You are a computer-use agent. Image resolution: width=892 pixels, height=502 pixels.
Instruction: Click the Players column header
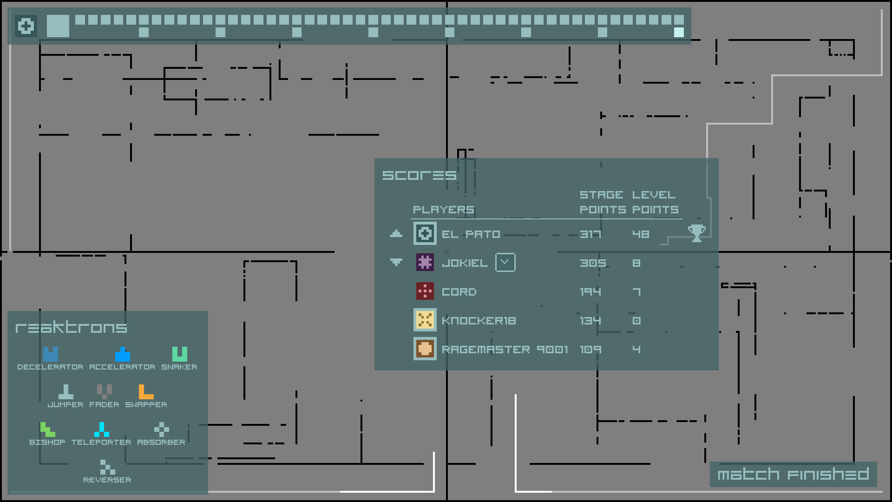pyautogui.click(x=444, y=210)
